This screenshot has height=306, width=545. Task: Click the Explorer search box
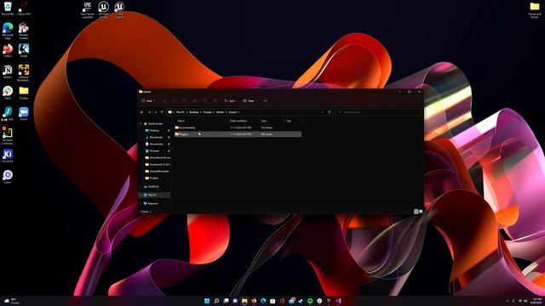[379, 112]
